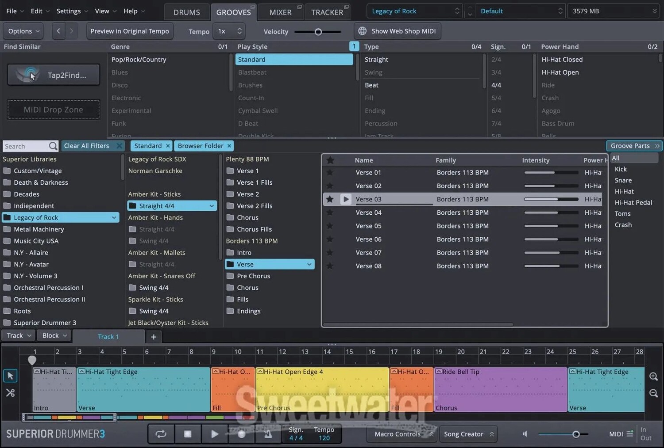The image size is (664, 448).
Task: Select the arrow pointer tool in track
Action: (x=10, y=376)
